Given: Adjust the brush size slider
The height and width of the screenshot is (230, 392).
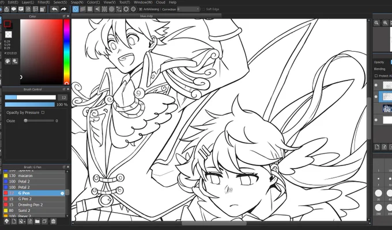Looking at the screenshot, I should 30,97.
